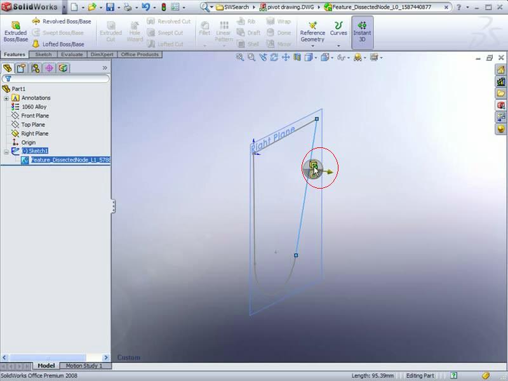Click the Help question mark icon
The width and height of the screenshot is (508, 381).
(x=458, y=7)
